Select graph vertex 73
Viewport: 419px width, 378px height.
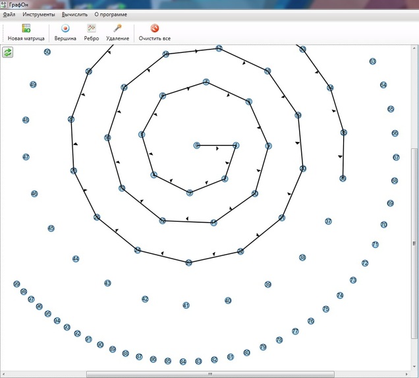point(353,280)
